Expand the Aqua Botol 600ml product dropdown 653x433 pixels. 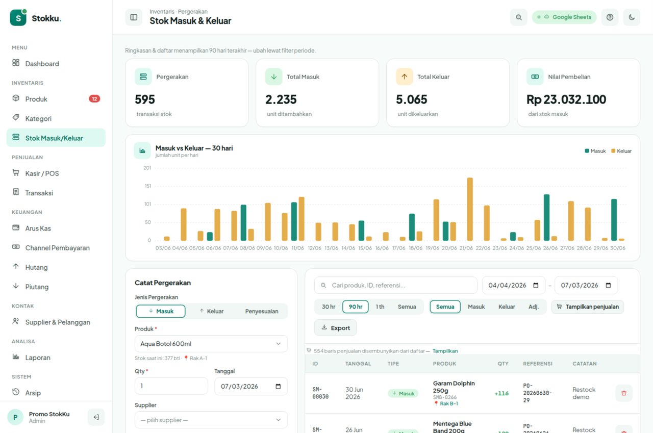tap(211, 344)
